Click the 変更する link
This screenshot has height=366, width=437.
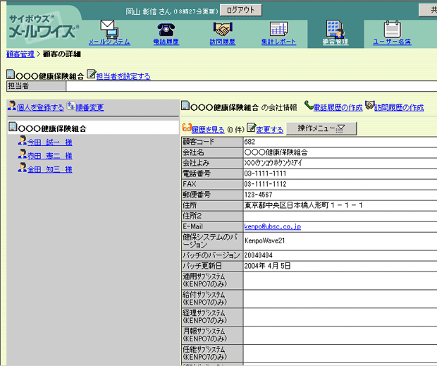pyautogui.click(x=270, y=130)
